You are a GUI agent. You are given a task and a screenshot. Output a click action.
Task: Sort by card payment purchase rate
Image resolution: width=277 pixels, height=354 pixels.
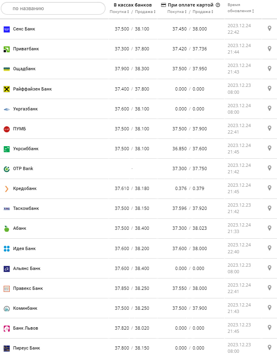pyautogui.click(x=177, y=12)
